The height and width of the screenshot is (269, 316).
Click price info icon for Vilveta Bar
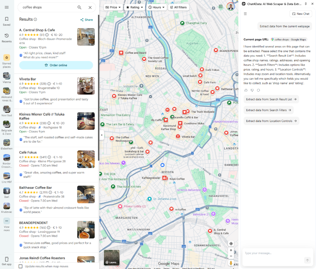click(x=49, y=84)
